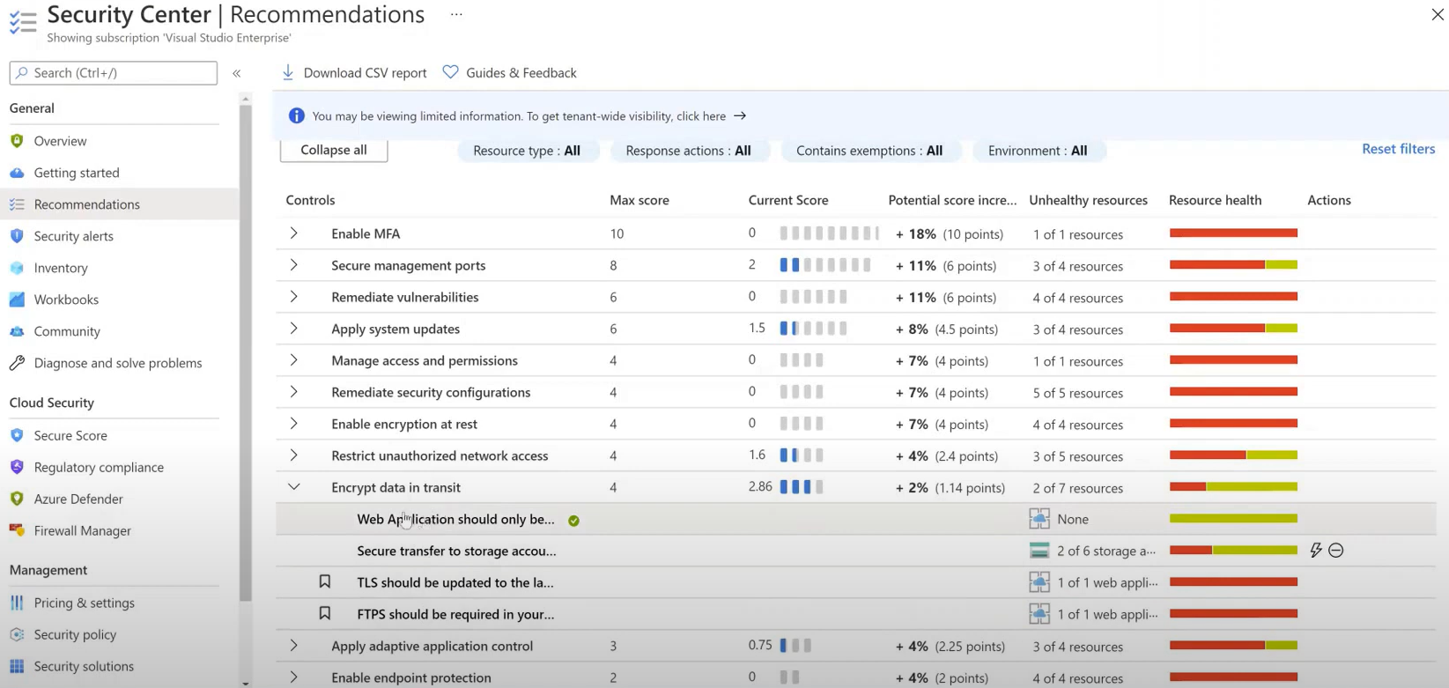Image resolution: width=1449 pixels, height=688 pixels.
Task: Open Regulatory compliance from the sidebar
Action: pyautogui.click(x=99, y=467)
